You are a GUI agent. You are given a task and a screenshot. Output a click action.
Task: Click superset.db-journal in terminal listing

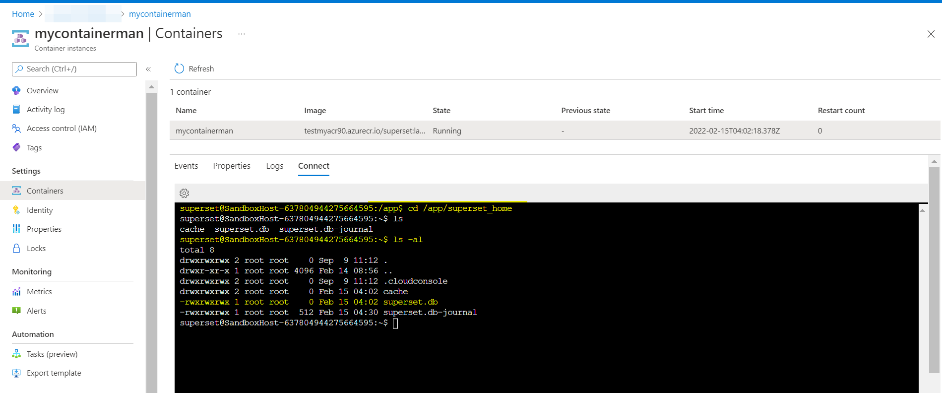pyautogui.click(x=430, y=312)
